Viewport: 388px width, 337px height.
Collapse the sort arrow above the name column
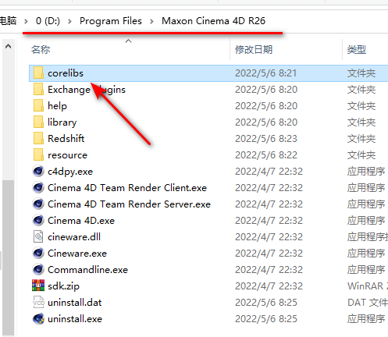pyautogui.click(x=128, y=41)
